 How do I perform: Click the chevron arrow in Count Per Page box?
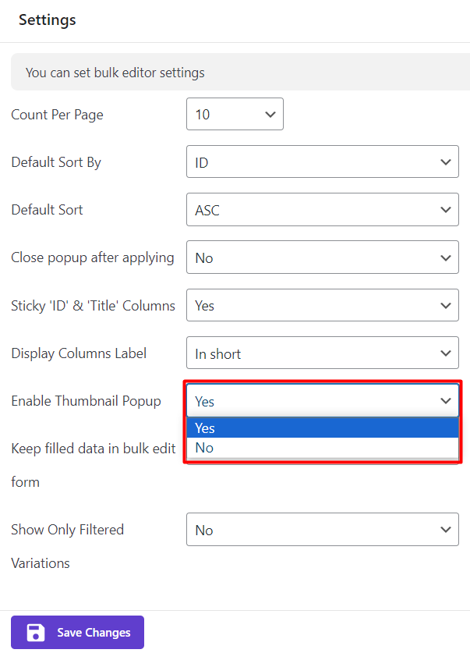click(x=270, y=115)
